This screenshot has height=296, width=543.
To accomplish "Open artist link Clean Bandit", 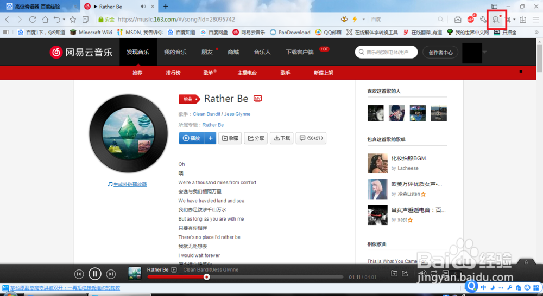I will tap(206, 114).
